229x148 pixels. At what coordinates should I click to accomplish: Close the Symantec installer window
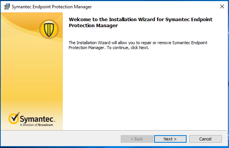(222, 6)
